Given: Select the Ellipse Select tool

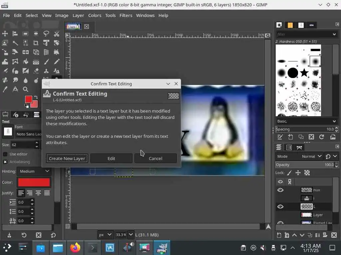Looking at the screenshot, I should coord(36,34).
